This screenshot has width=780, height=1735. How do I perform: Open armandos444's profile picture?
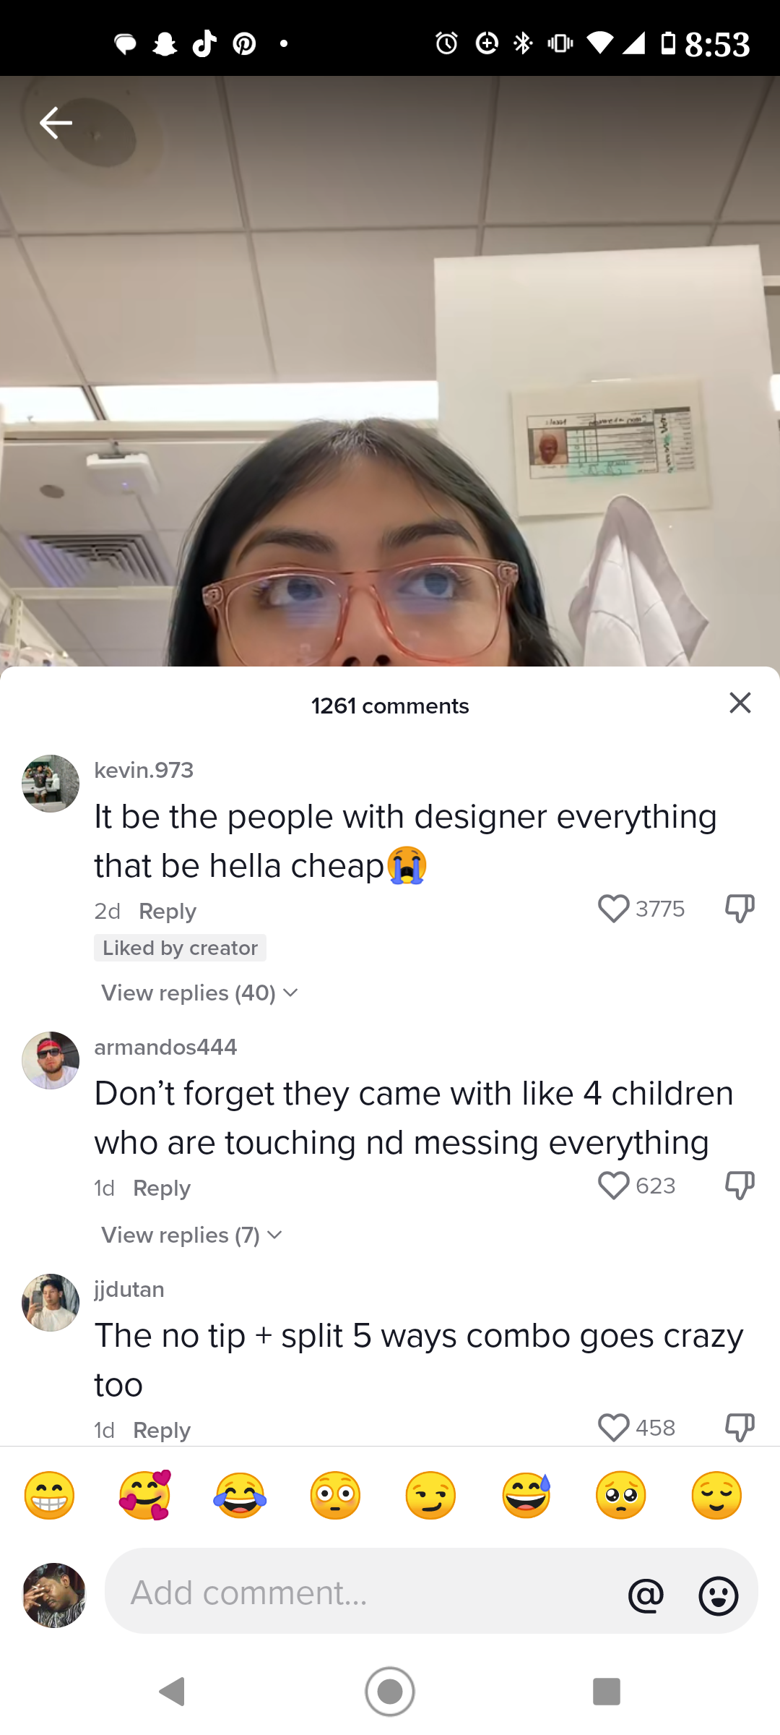pos(51,1061)
